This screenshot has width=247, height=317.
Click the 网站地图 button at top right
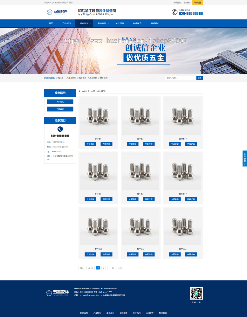click(197, 2)
